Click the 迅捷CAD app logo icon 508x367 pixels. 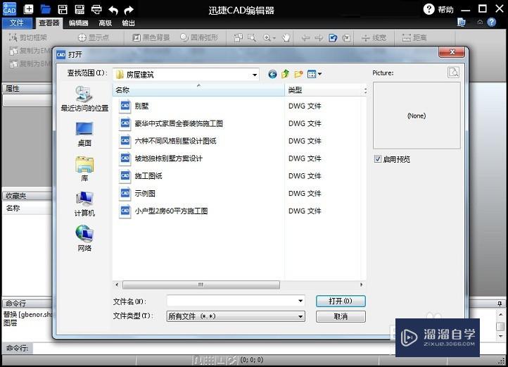[9, 8]
